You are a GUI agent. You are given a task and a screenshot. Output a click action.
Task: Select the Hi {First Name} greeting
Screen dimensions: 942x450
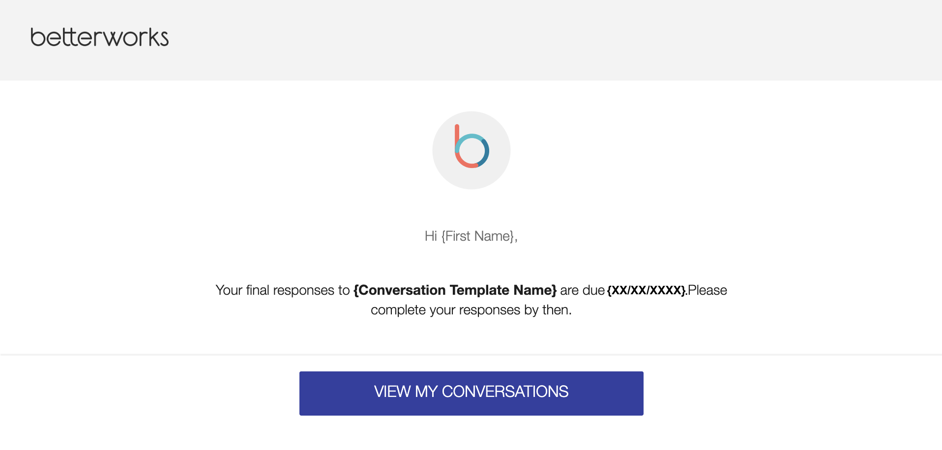[x=471, y=236]
